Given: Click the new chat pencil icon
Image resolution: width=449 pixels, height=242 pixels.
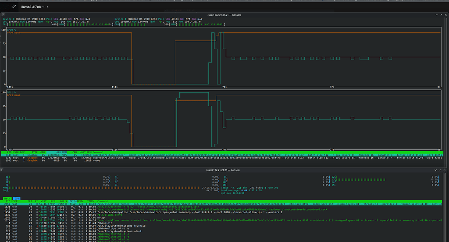Looking at the screenshot, I should pyautogui.click(x=14, y=7).
